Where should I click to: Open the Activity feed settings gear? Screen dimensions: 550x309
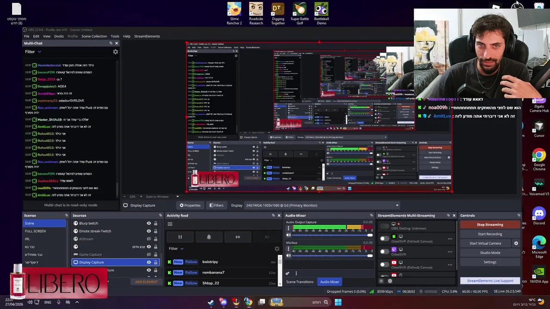click(x=277, y=248)
